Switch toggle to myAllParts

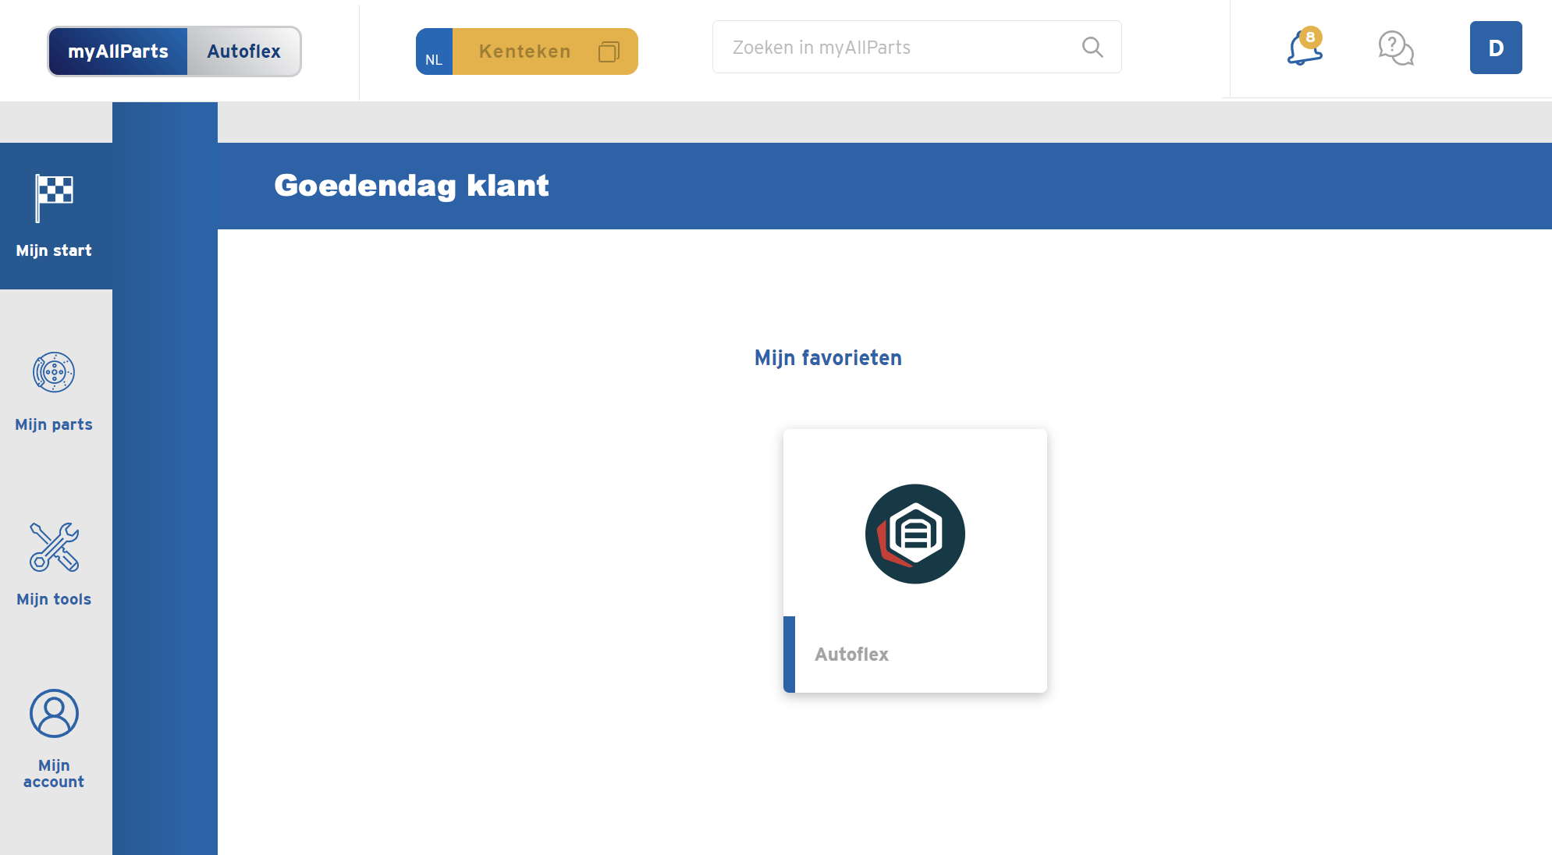tap(118, 51)
